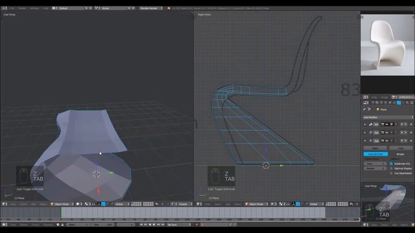This screenshot has width=415, height=233.
Task: Toggle snapping magnet in left viewport header
Action: pos(168,204)
